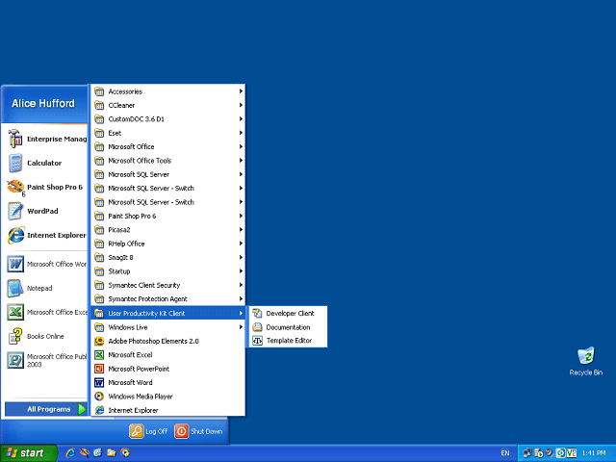This screenshot has width=616, height=462.
Task: Expand the Microsoft SQL Server folder
Action: coord(167,174)
